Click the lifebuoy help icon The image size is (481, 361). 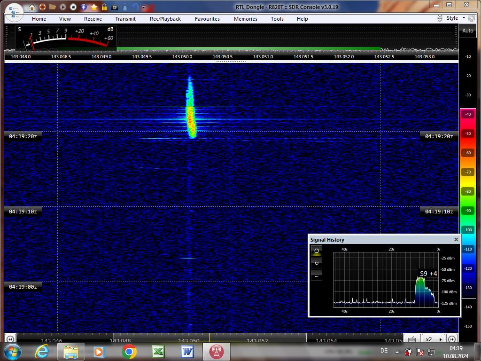pyautogui.click(x=42, y=7)
